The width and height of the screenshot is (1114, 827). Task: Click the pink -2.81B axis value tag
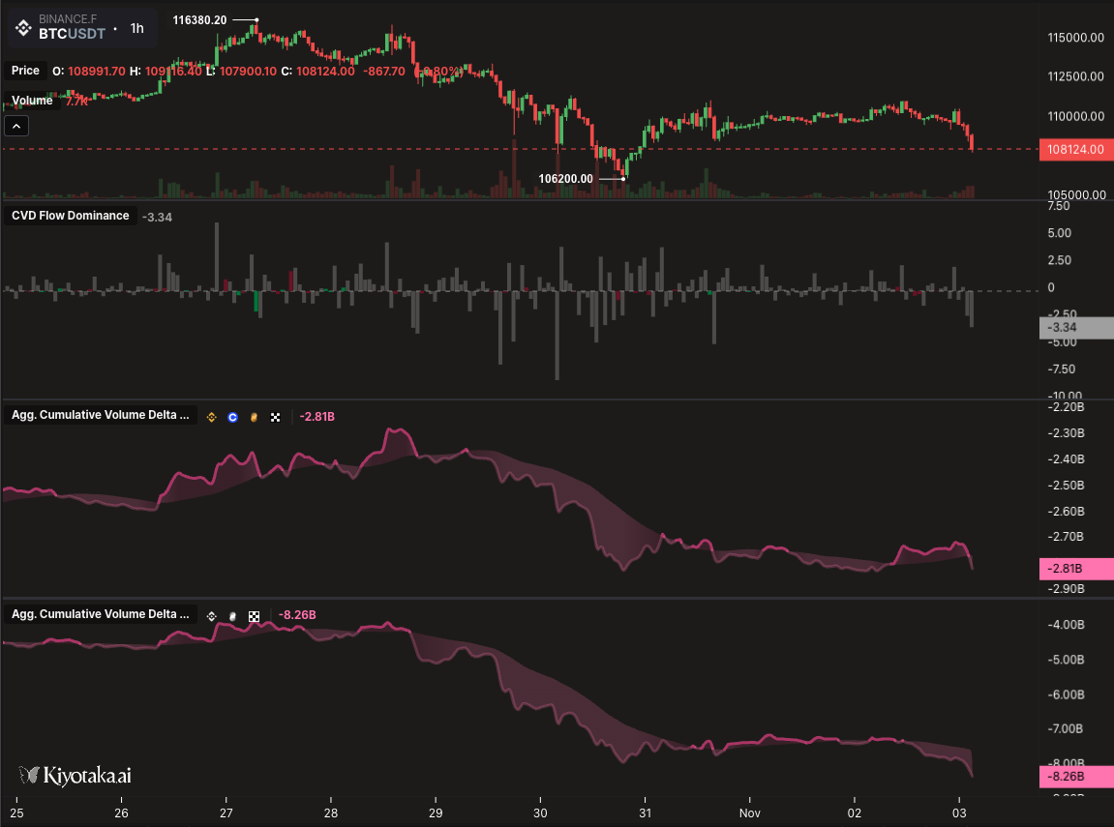[x=1075, y=569]
